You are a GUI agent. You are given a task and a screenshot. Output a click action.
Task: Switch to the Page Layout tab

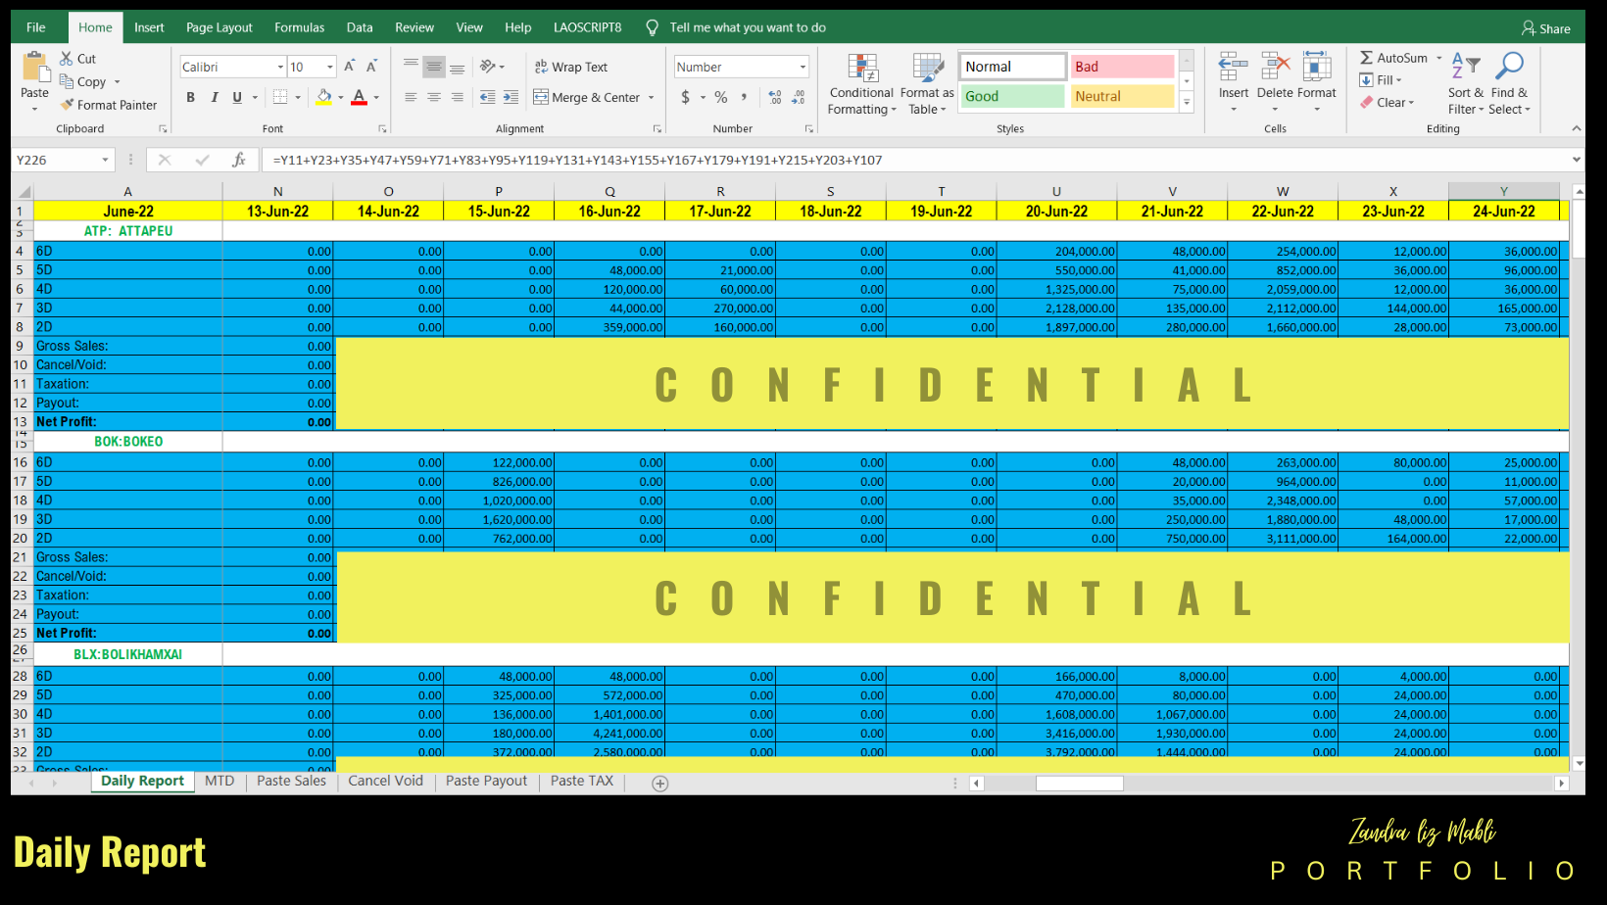[219, 27]
